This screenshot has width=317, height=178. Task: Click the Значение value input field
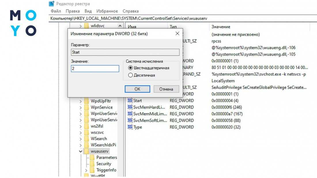pyautogui.click(x=95, y=69)
